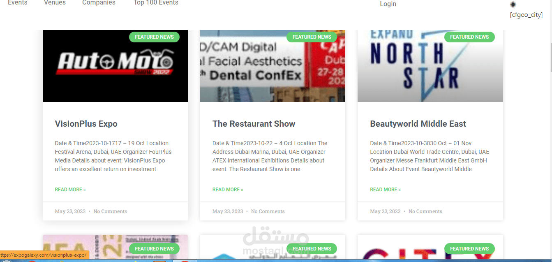
Task: Click The Restaurant Show excerpt text
Action: (x=270, y=156)
